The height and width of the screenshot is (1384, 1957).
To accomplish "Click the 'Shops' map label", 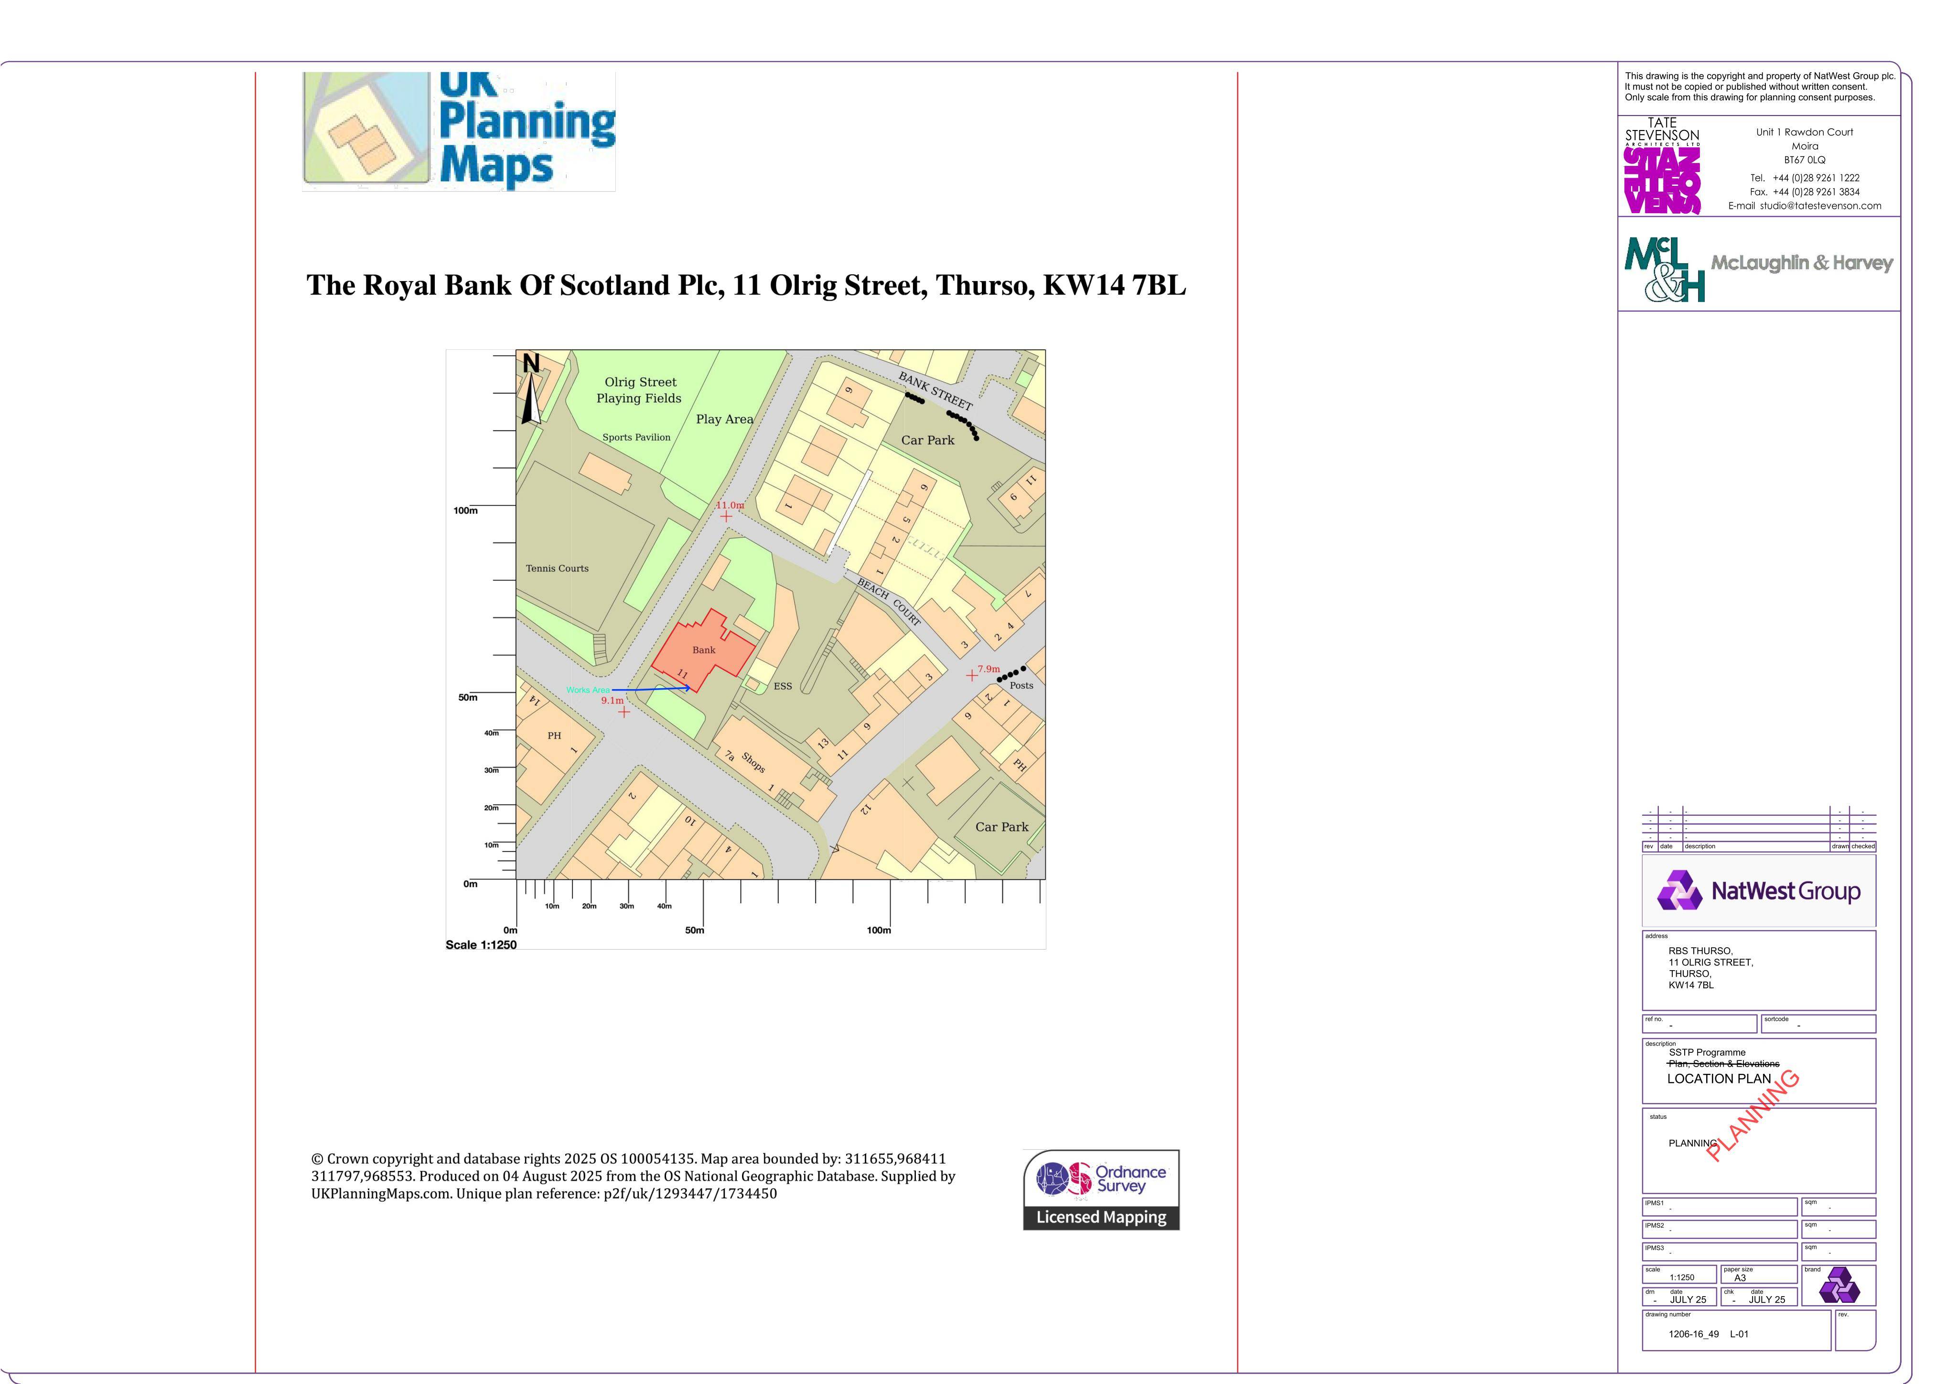I will (x=753, y=762).
